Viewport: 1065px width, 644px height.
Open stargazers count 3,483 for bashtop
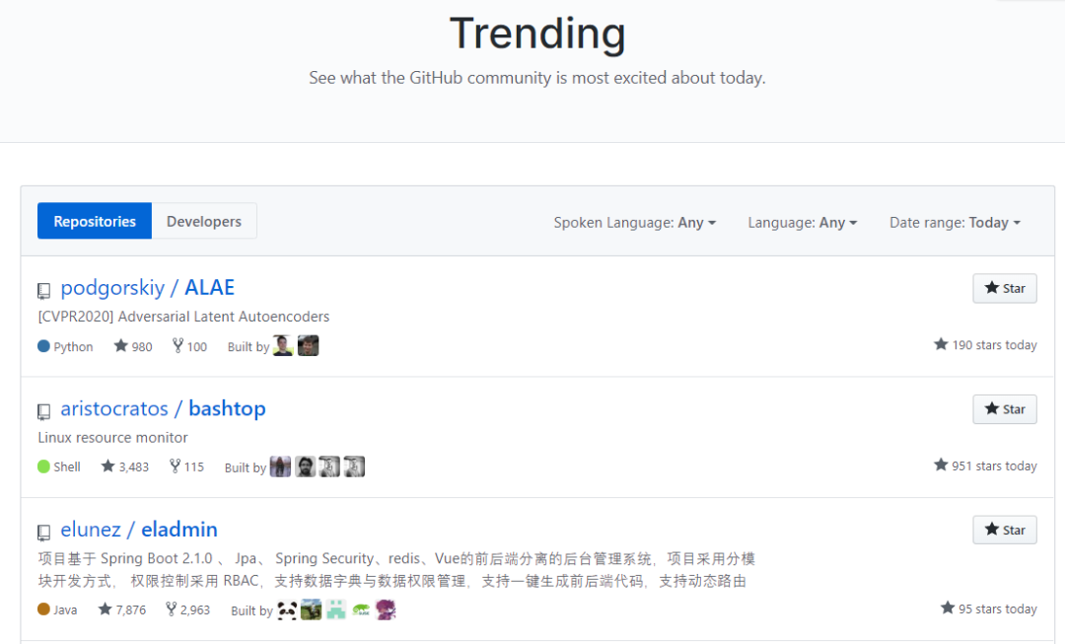point(125,466)
